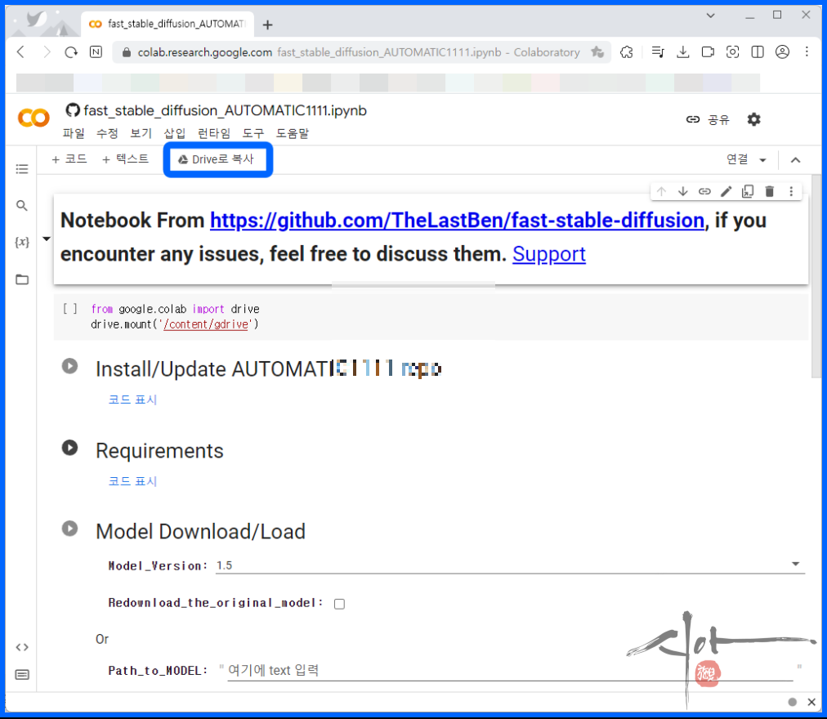
Task: Run the Model Download/Load cell
Action: tap(69, 529)
